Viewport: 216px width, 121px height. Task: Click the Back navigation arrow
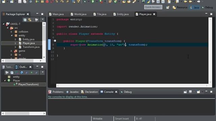click(x=190, y=2)
